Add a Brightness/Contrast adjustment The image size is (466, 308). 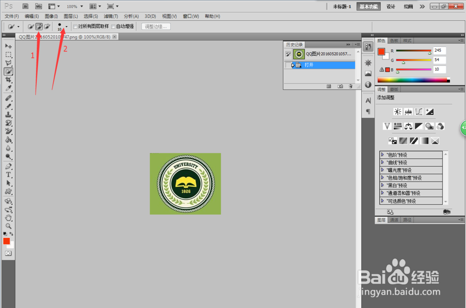point(397,111)
